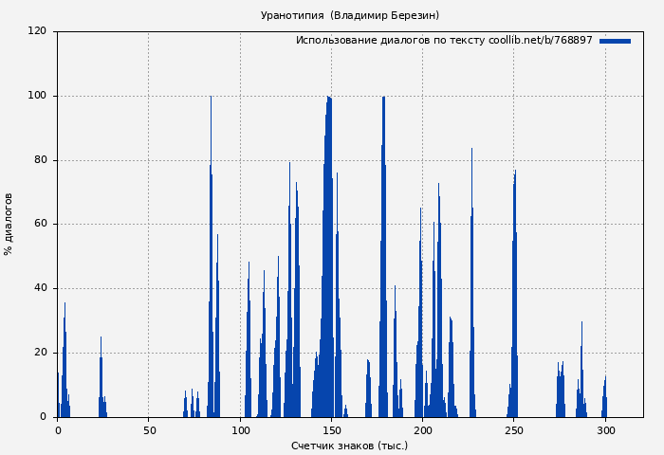Click the 40 tick label on y-axis
This screenshot has width=664, height=455.
40,288
